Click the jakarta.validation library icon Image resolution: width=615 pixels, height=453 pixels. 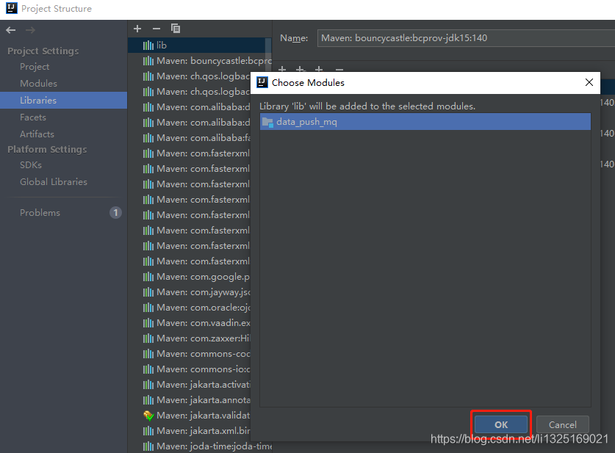(x=148, y=416)
